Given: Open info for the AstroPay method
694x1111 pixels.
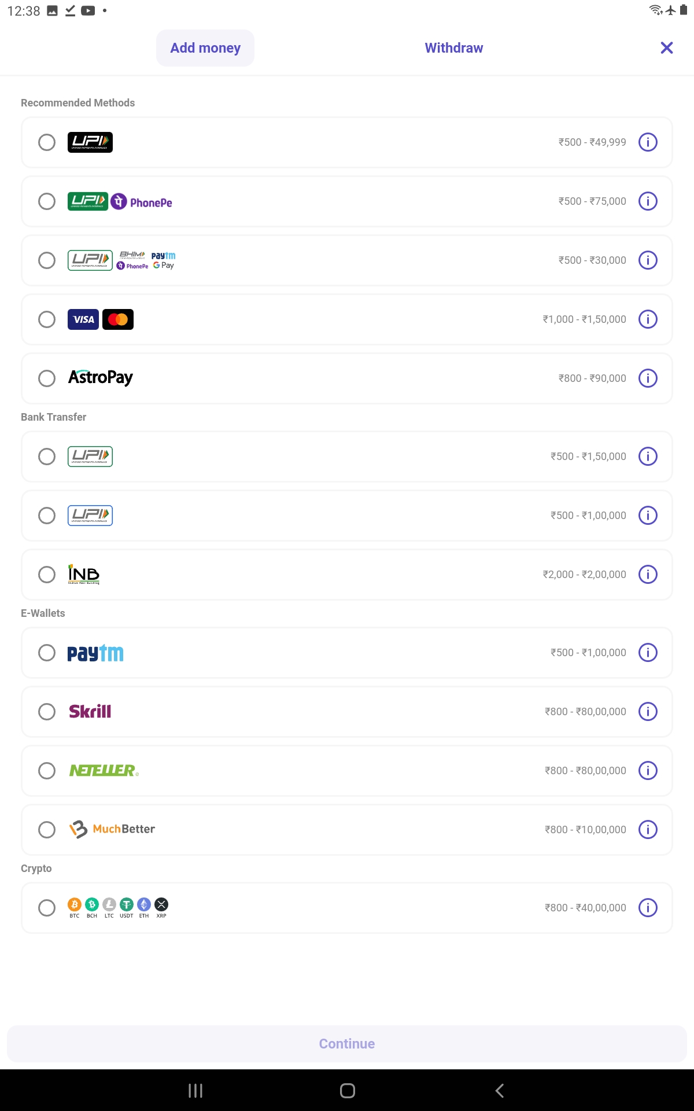Looking at the screenshot, I should [648, 378].
